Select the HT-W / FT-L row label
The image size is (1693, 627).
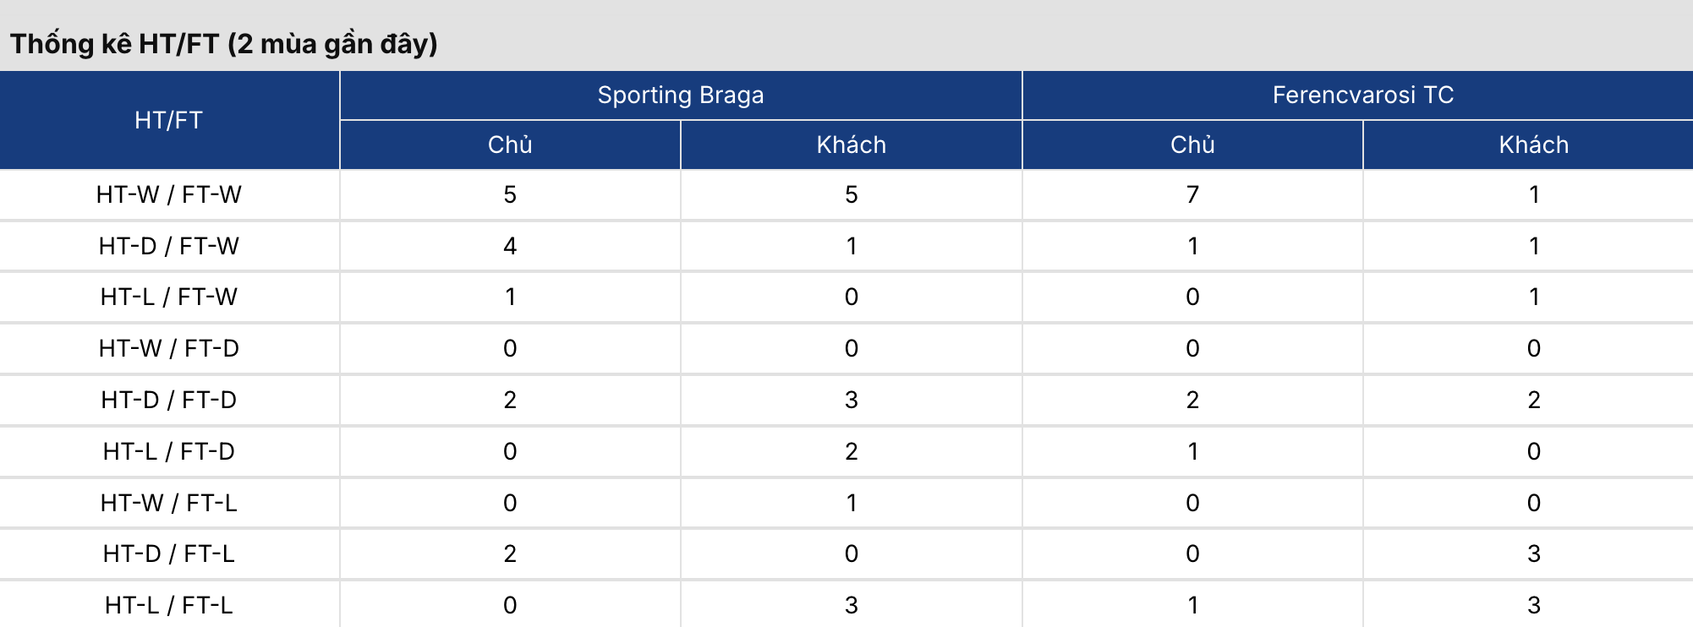pos(169,504)
